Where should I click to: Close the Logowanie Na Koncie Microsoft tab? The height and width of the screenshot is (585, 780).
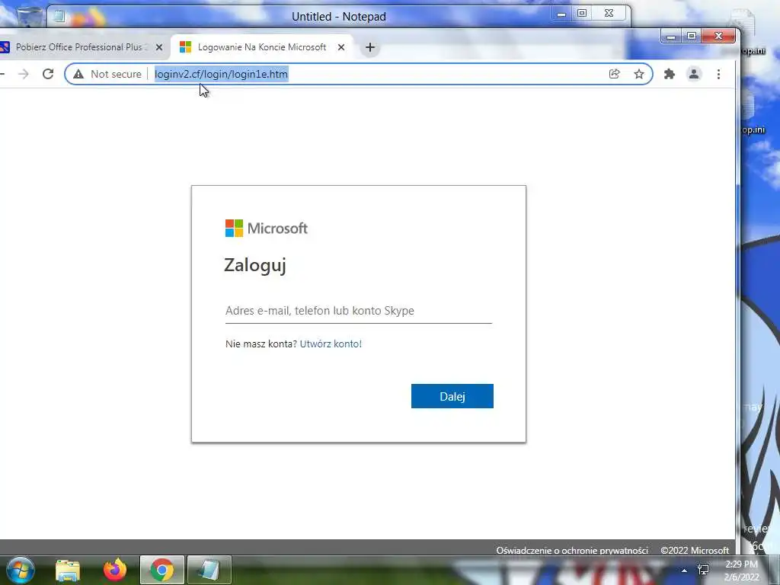341,47
